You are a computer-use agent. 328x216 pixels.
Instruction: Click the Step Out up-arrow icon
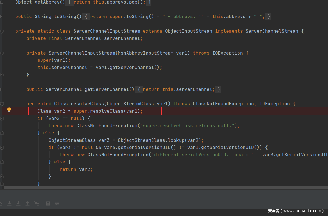27,204
